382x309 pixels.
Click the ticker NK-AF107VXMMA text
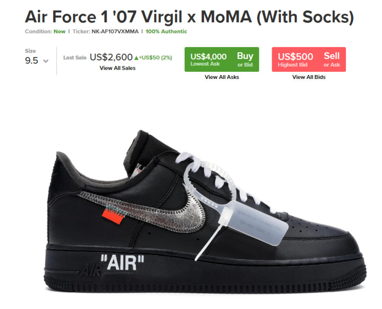(115, 31)
